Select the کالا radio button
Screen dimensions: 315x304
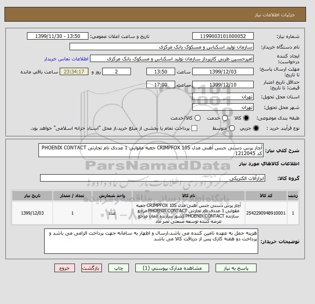pyautogui.click(x=246, y=118)
